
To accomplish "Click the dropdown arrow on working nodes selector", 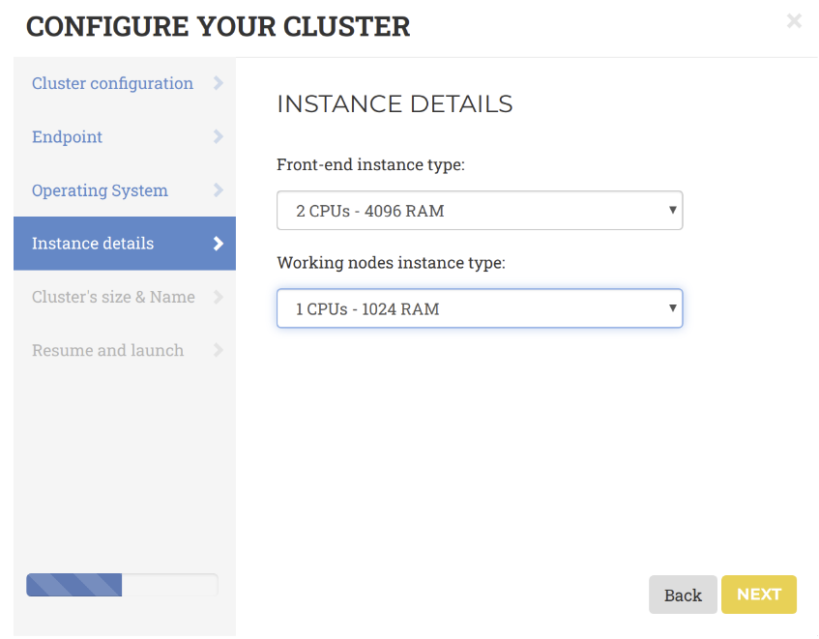I will tap(672, 307).
